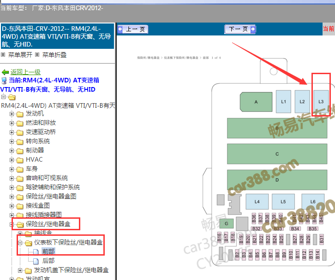335x280 pixels.
Task: Click connector A in fuse box diagram
Action: tap(256, 102)
